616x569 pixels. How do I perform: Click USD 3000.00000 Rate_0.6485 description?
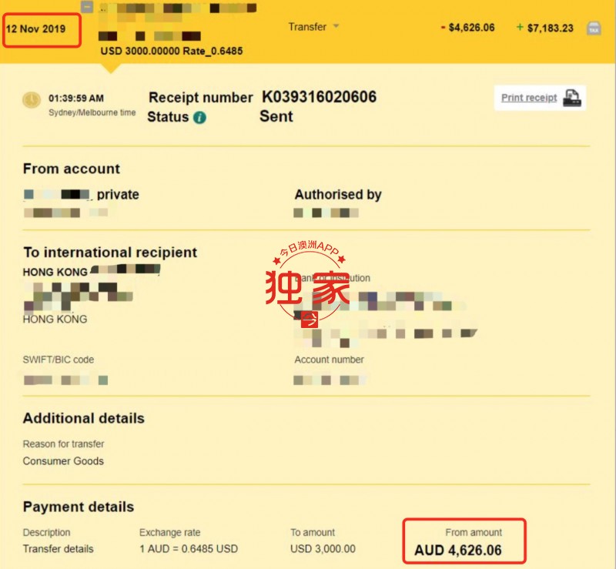point(172,51)
